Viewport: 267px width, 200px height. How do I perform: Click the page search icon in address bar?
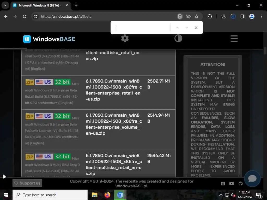coord(180,16)
